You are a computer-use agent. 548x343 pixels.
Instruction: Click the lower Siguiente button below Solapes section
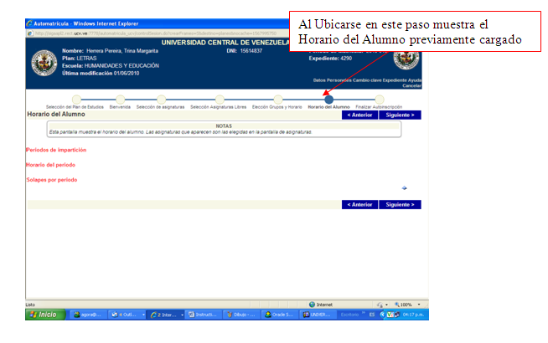click(400, 205)
